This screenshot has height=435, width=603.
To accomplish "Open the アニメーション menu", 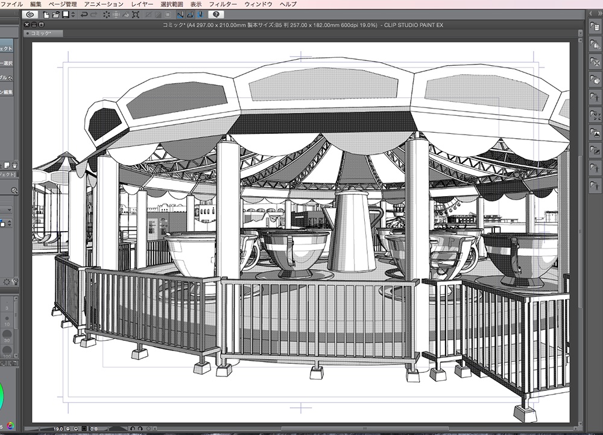I will [x=104, y=4].
